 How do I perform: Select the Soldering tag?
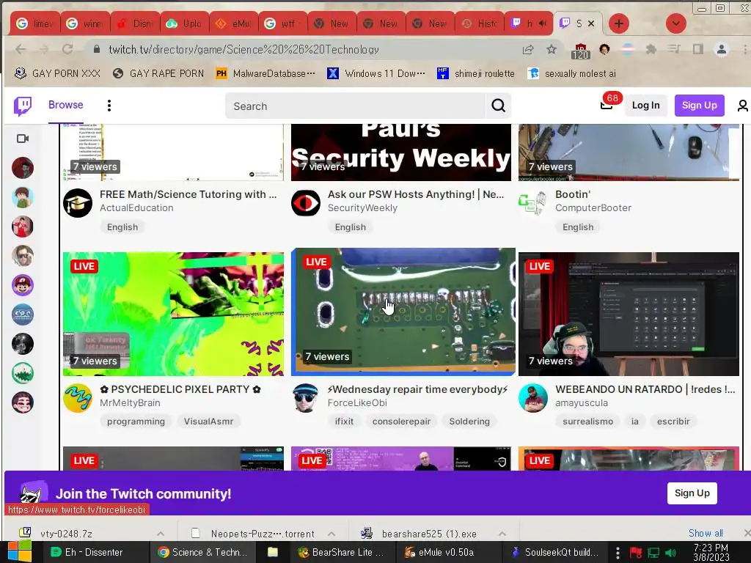tap(469, 422)
